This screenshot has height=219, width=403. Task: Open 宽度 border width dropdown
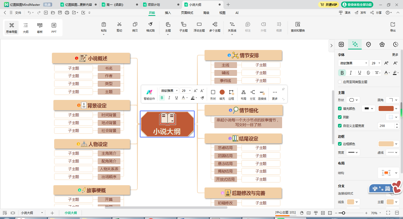353,152
